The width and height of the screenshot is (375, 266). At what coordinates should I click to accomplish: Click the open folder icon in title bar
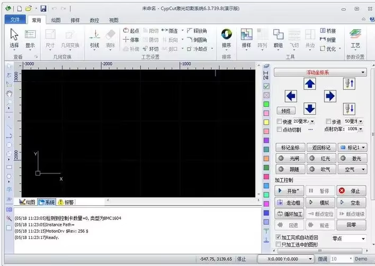(29, 8)
